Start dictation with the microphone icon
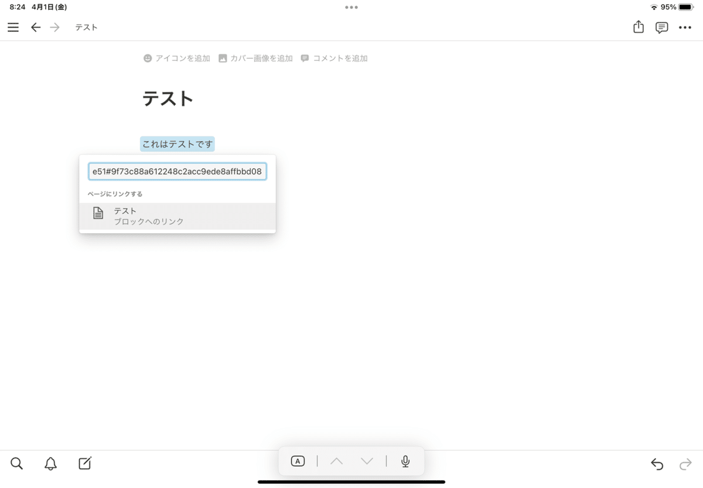 click(405, 461)
